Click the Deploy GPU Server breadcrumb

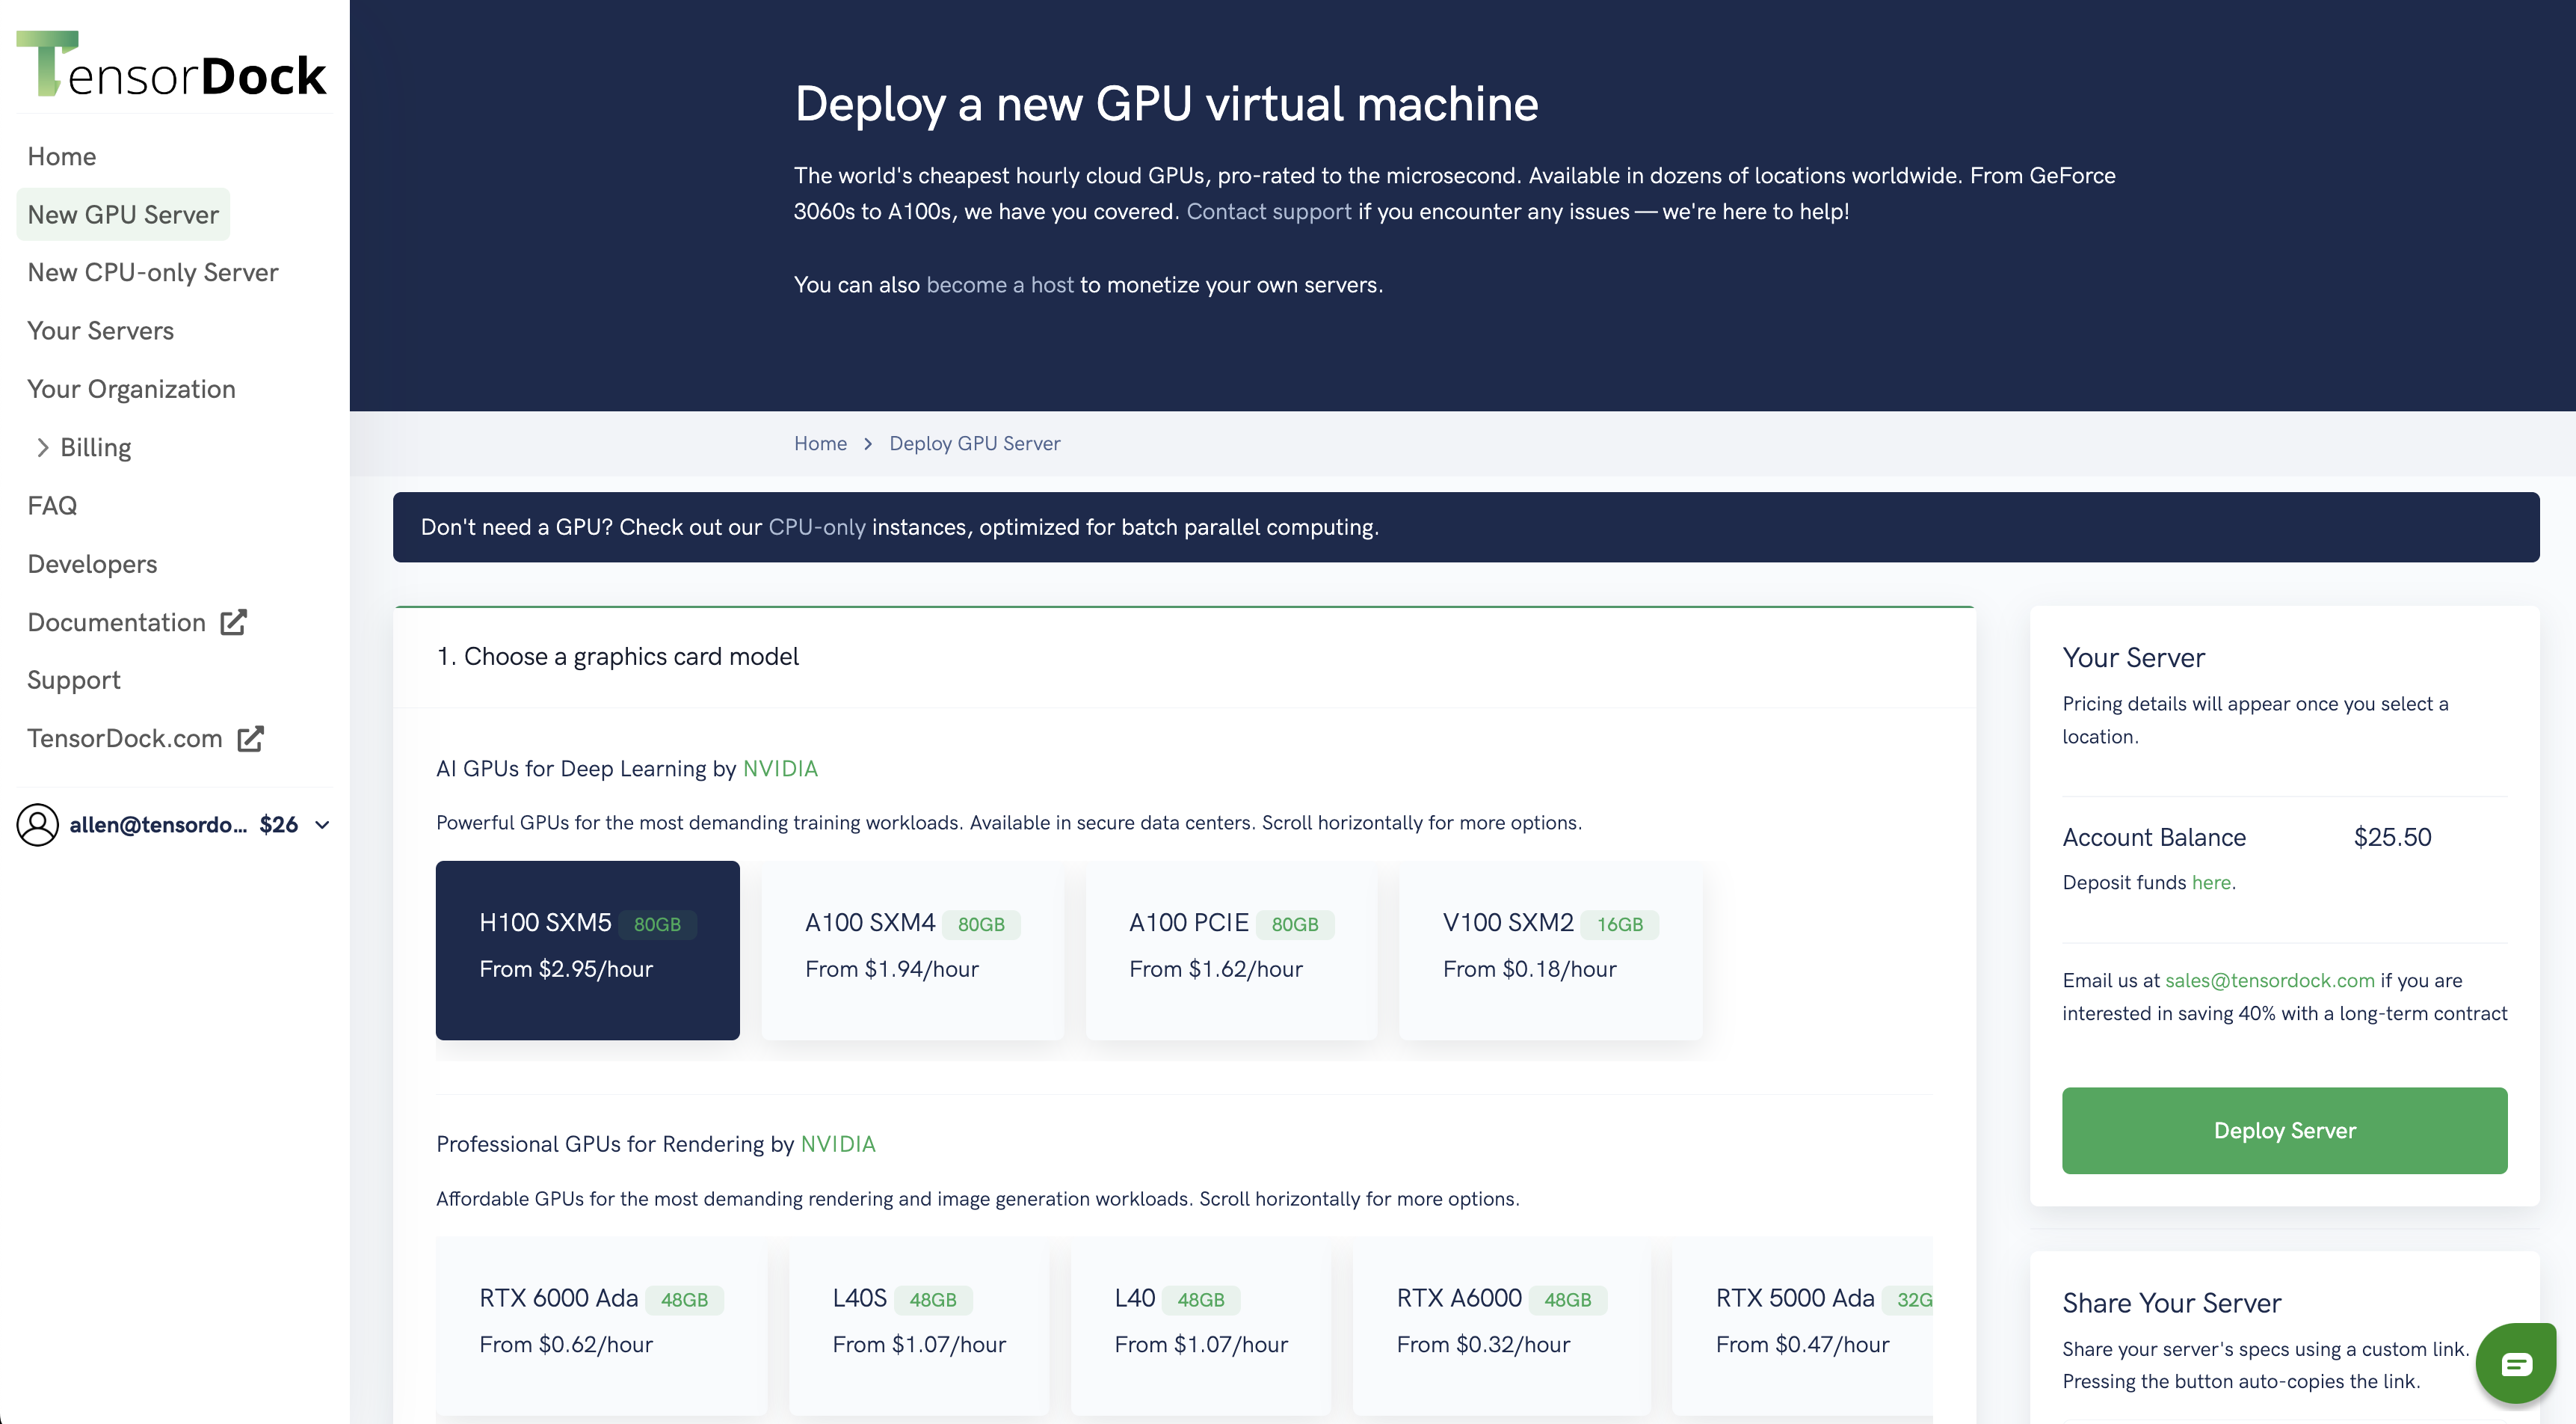pos(974,444)
